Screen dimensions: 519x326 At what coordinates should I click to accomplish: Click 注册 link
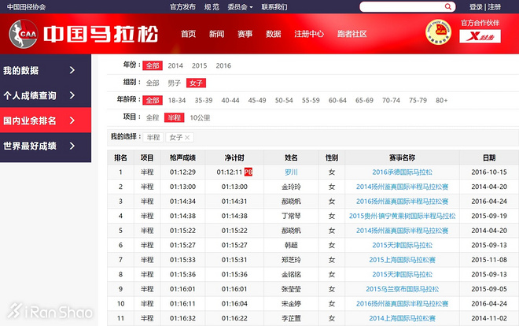click(494, 7)
